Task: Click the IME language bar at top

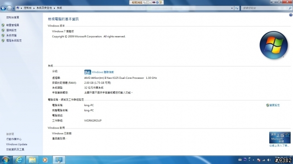Action: [x=146, y=2]
